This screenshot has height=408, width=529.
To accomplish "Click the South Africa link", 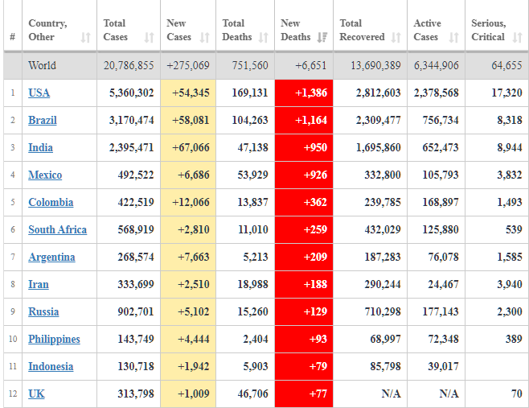I will 57,229.
